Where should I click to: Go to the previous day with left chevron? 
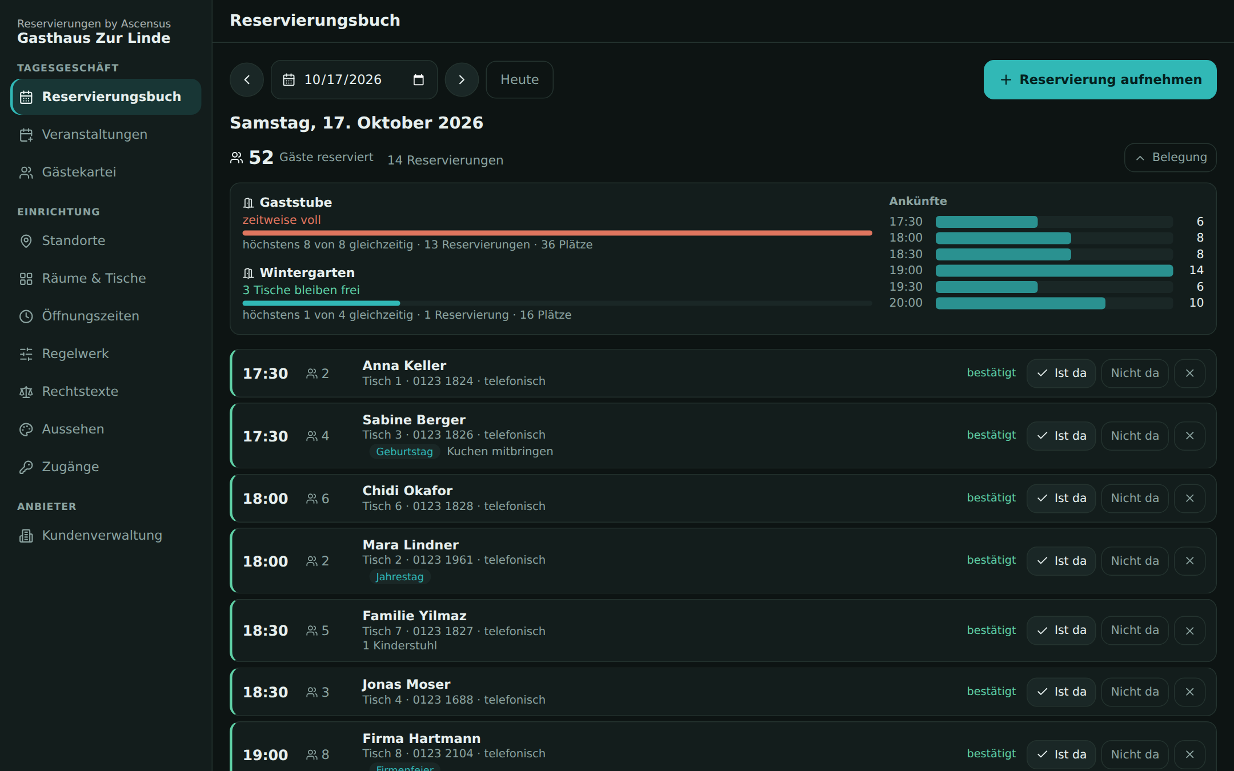tap(247, 79)
